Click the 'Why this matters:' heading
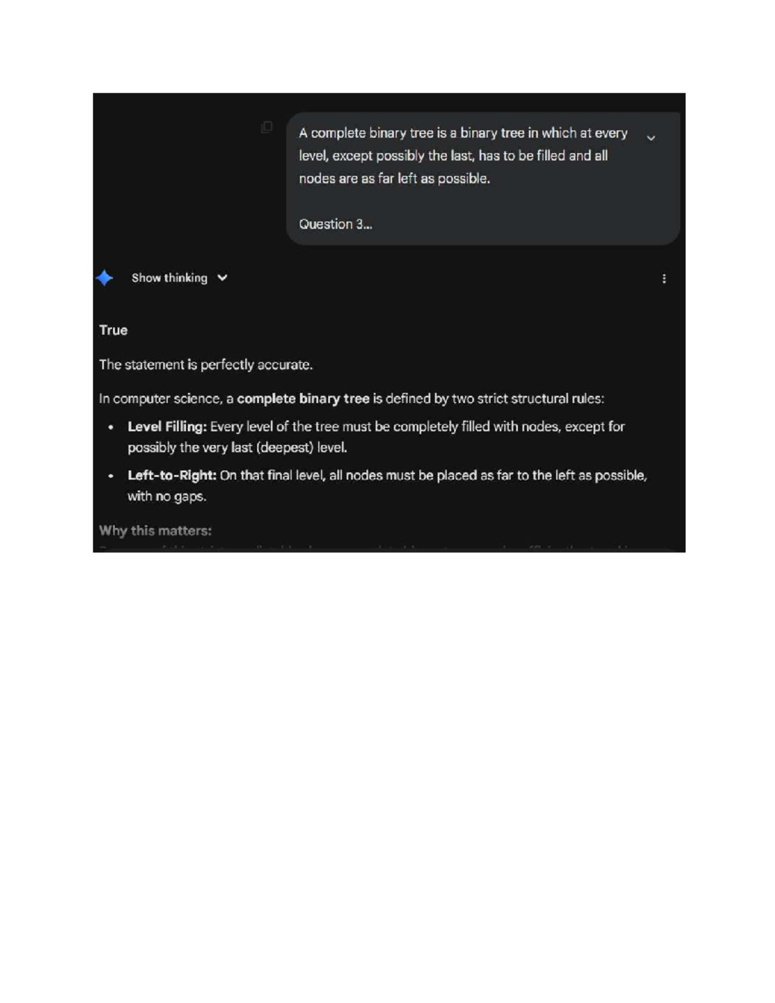Viewport: 775px width, 1003px height. click(x=155, y=531)
